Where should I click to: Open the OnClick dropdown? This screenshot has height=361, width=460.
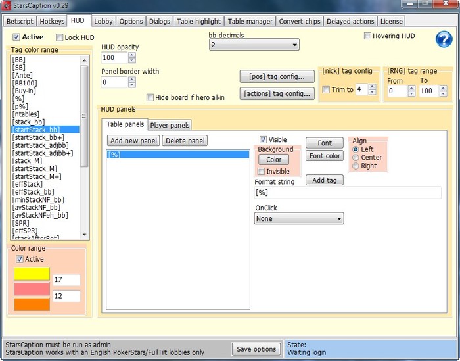pos(299,219)
